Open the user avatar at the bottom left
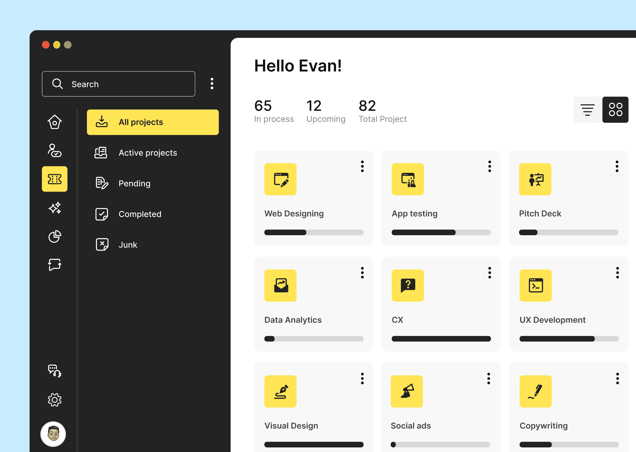Screen dimensions: 636x452 point(53,434)
